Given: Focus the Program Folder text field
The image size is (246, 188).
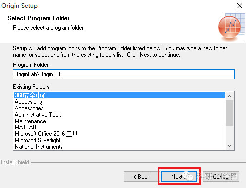Looking at the screenshot, I should (x=123, y=74).
